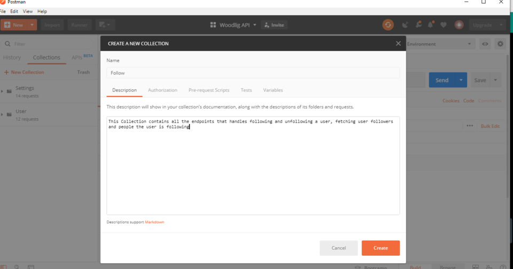513x269 pixels.
Task: Click the collection Name input field
Action: [253, 73]
